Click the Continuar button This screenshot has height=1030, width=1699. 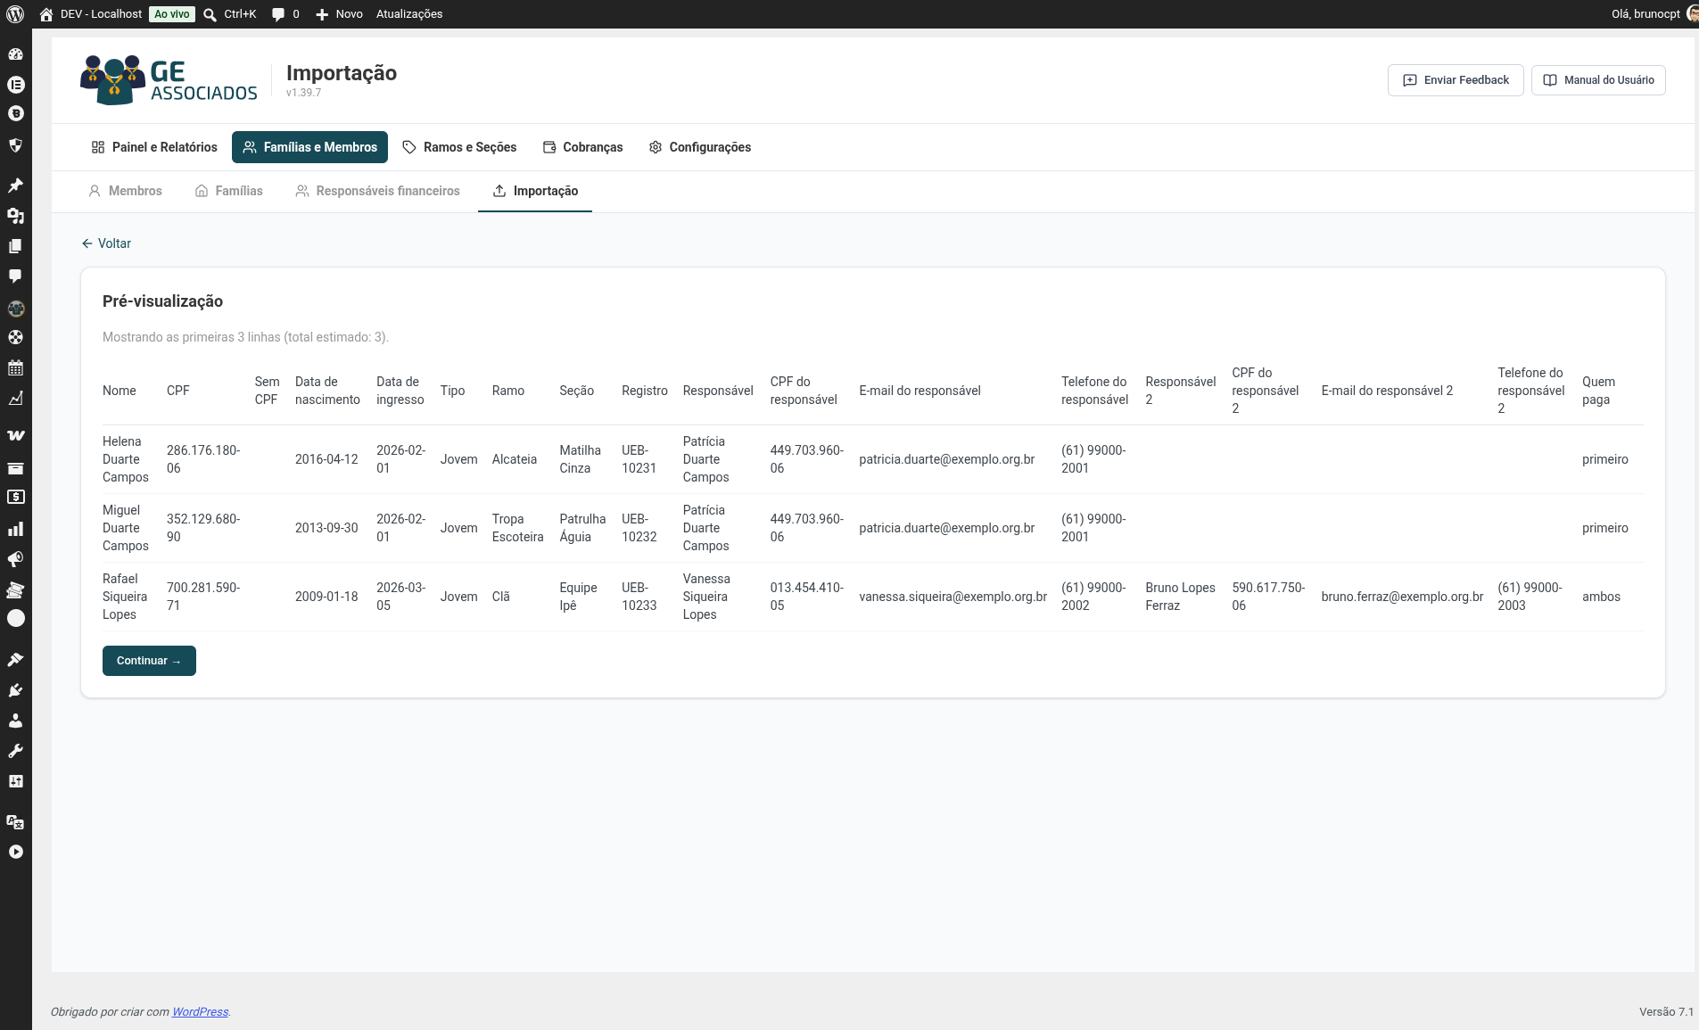coord(149,661)
